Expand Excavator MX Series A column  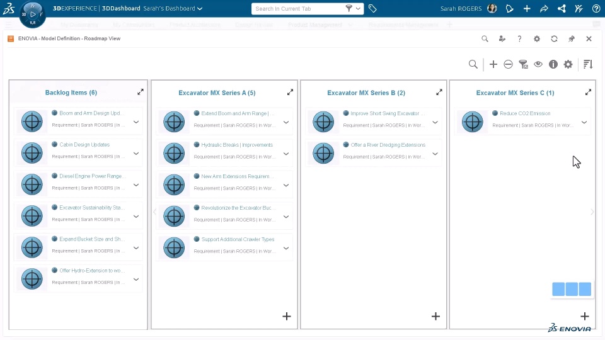point(290,92)
